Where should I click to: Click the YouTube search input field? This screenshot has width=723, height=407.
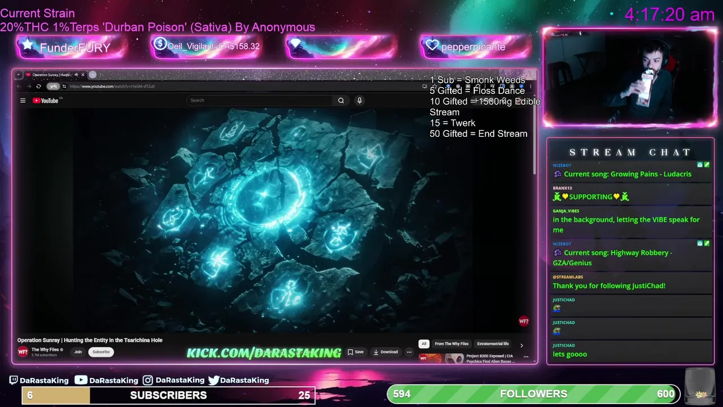click(260, 101)
